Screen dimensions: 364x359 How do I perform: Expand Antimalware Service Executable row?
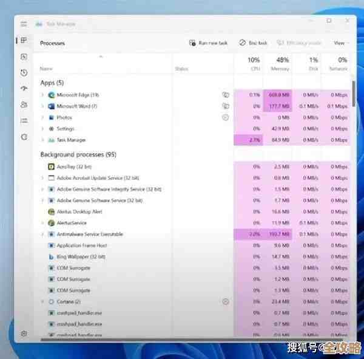[42, 234]
